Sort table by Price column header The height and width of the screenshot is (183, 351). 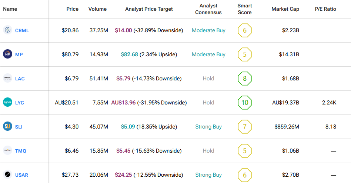click(x=72, y=9)
